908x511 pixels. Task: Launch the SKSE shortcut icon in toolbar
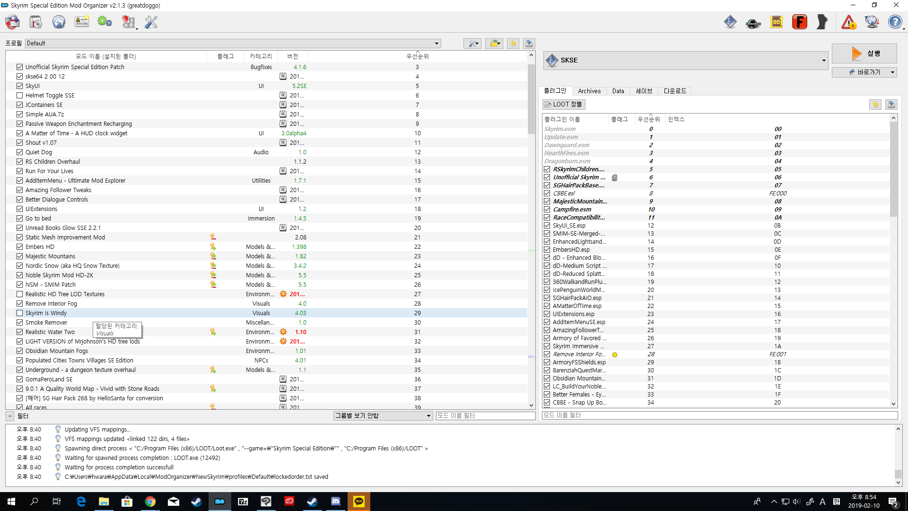point(730,22)
